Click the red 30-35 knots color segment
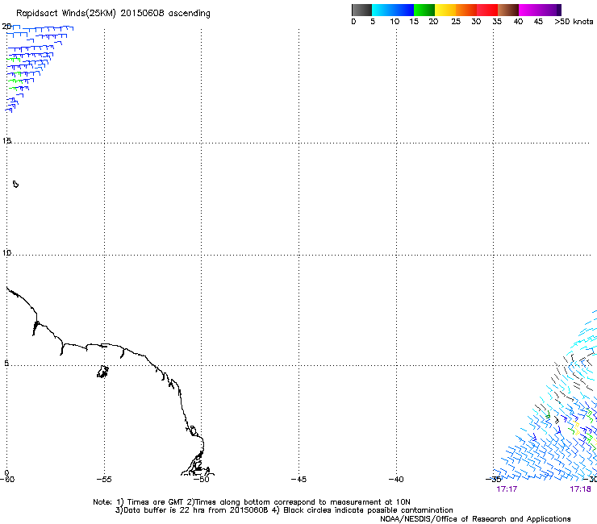The width and height of the screenshot is (597, 524). 487,10
